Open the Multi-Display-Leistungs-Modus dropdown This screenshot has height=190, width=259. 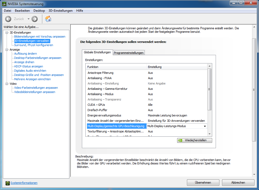(x=205, y=126)
